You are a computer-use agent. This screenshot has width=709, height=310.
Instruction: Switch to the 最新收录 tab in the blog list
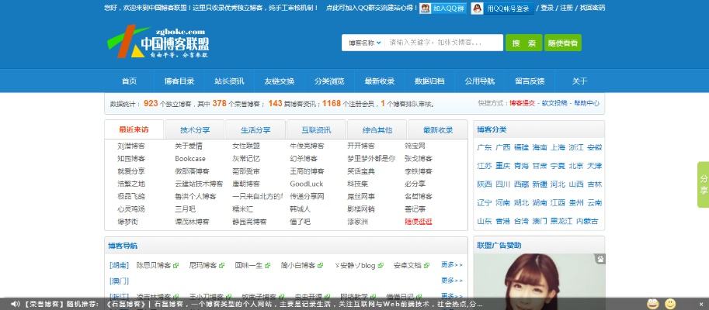click(438, 130)
